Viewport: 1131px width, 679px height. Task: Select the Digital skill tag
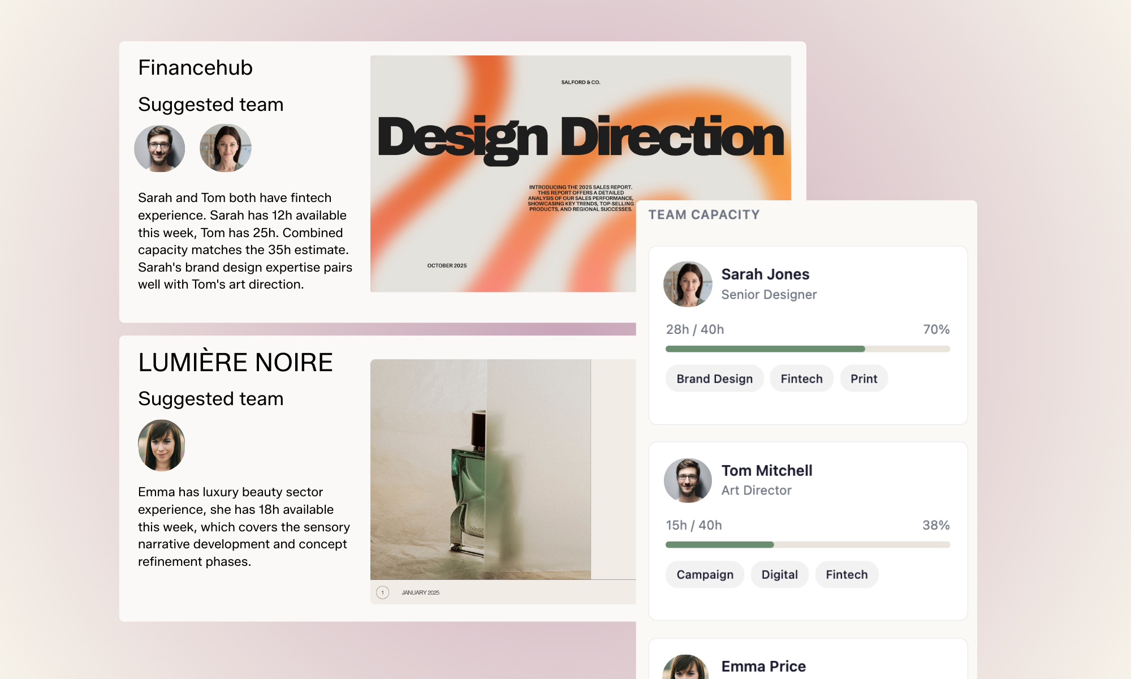point(779,574)
